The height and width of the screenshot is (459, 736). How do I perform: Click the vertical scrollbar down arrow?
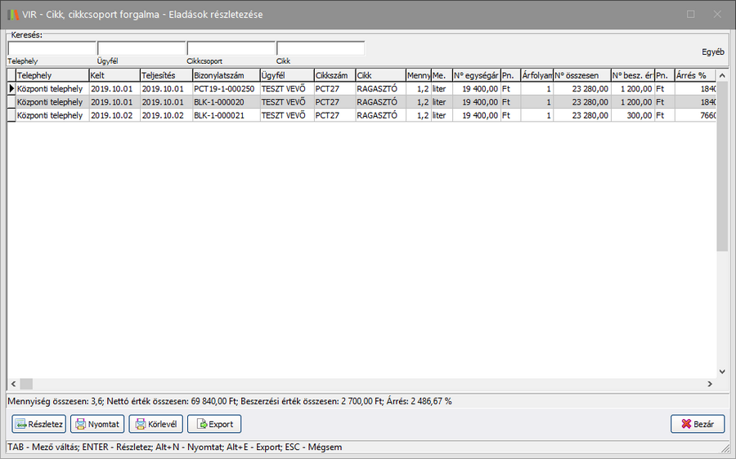[721, 371]
